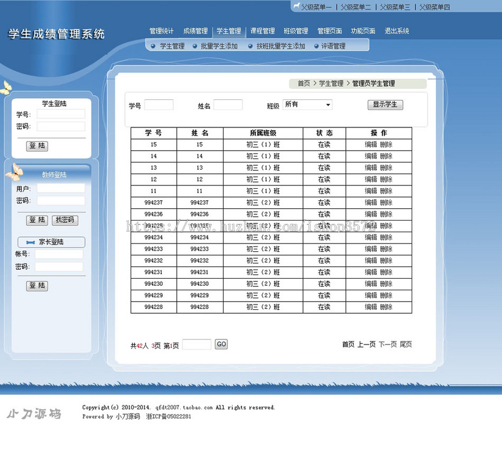Edit student row 14
This screenshot has height=450, width=502.
click(371, 156)
